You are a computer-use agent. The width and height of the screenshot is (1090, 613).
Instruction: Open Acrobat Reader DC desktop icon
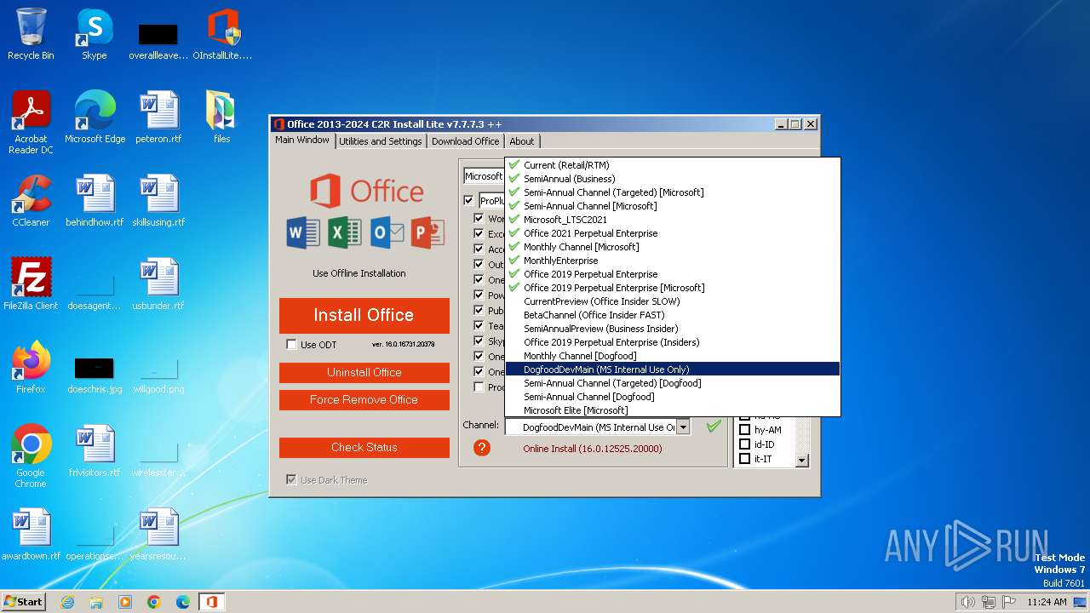point(31,122)
